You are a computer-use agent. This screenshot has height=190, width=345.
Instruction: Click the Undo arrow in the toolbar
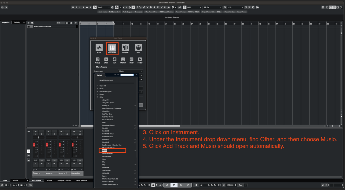[2, 8]
